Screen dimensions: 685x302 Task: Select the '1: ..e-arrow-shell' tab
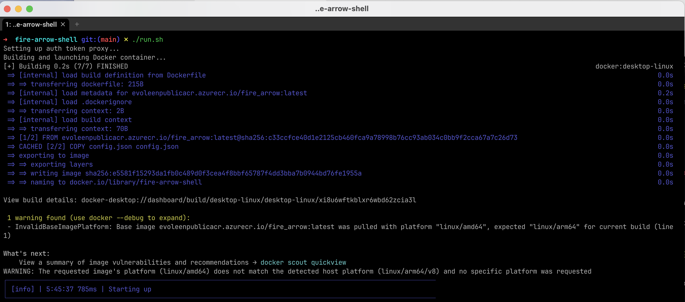tap(31, 24)
